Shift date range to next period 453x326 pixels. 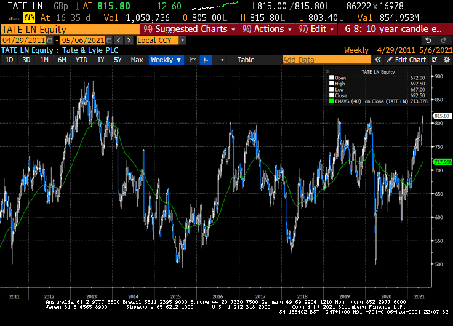tap(129, 40)
